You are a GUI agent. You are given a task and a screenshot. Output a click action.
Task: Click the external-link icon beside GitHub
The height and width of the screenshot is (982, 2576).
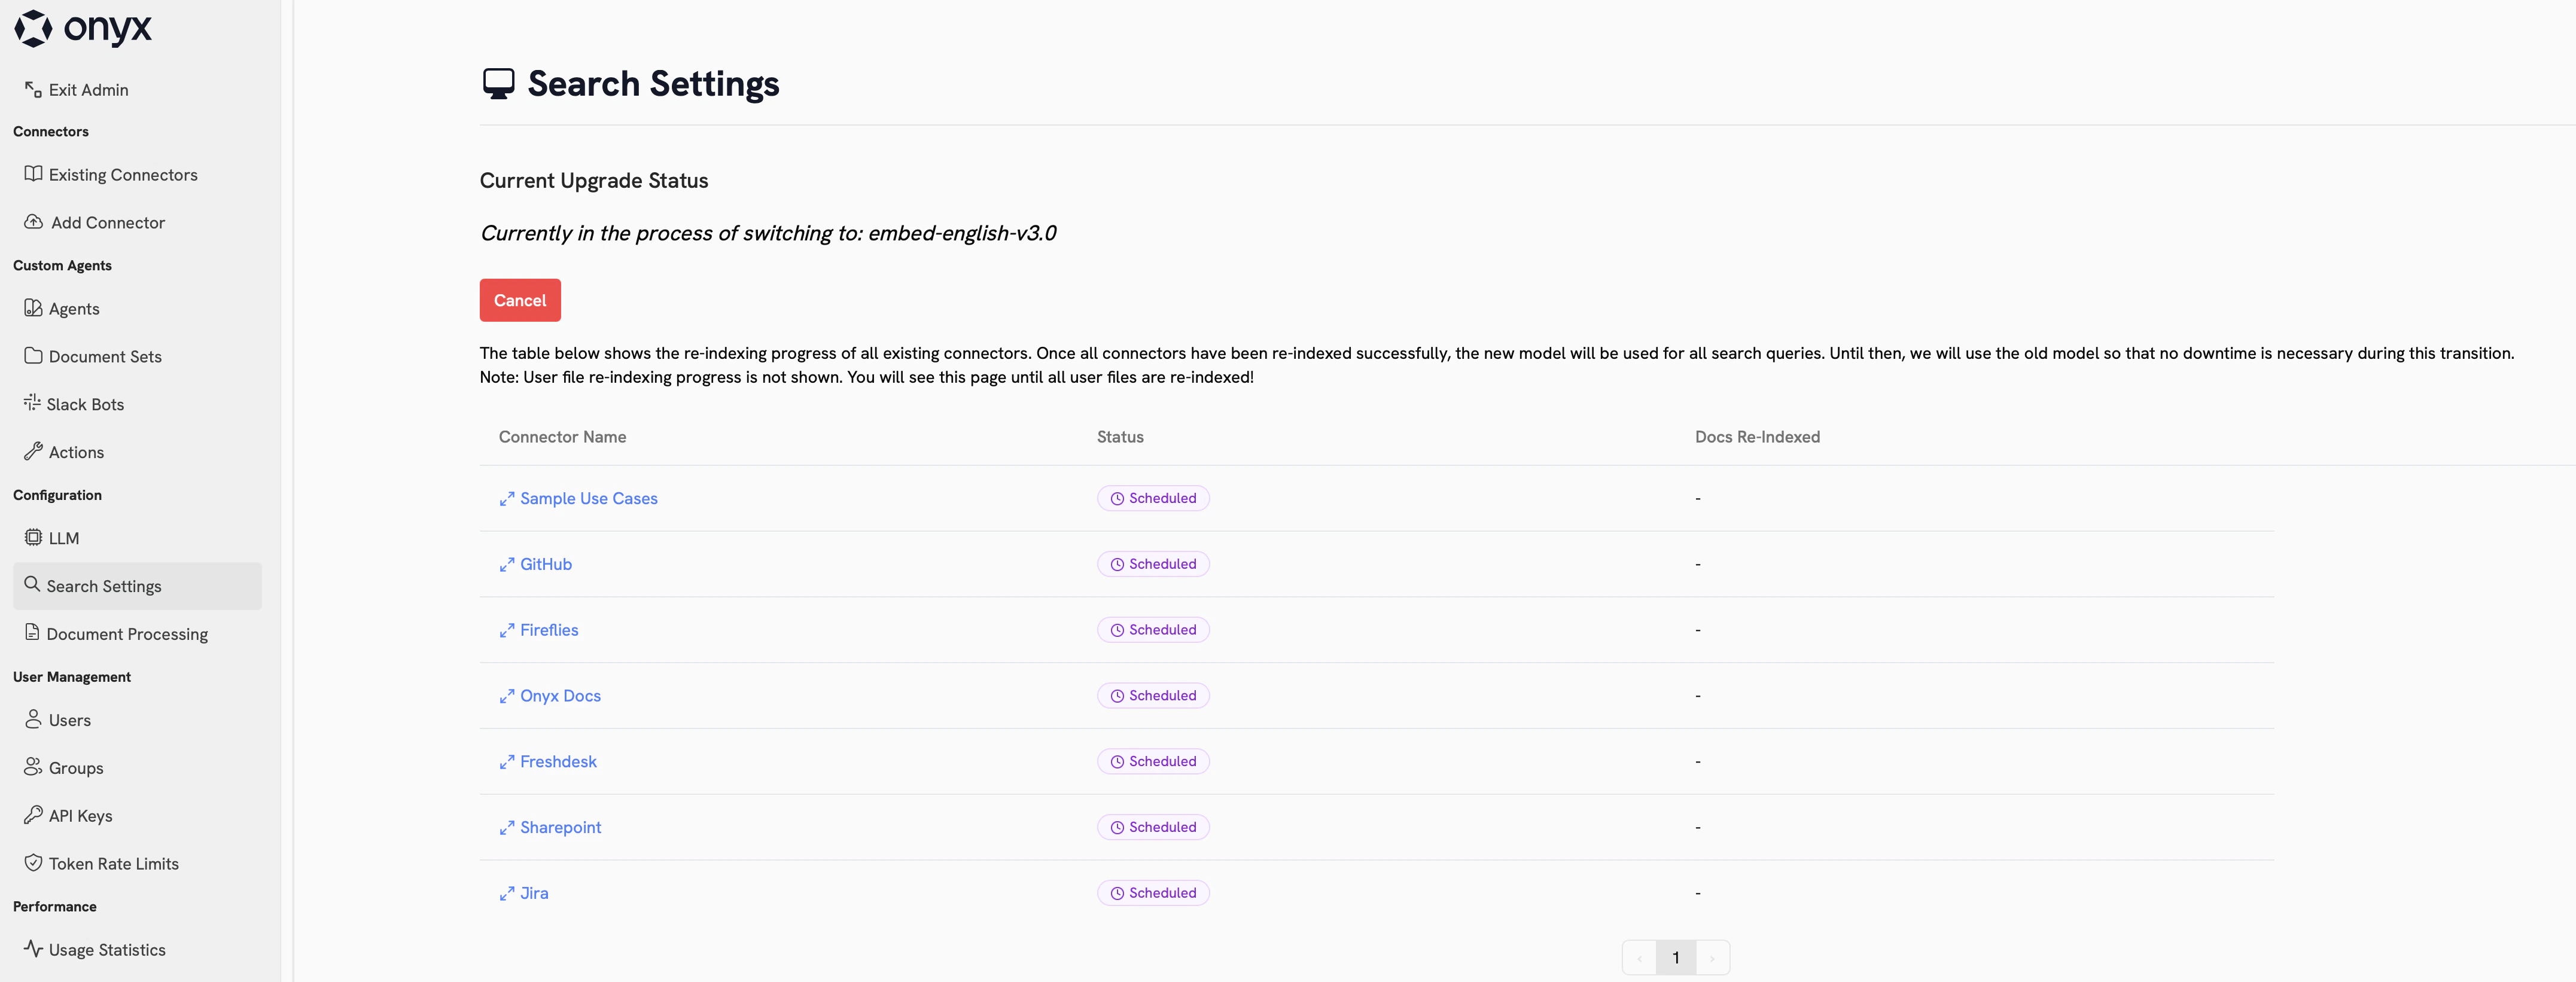pyautogui.click(x=507, y=564)
